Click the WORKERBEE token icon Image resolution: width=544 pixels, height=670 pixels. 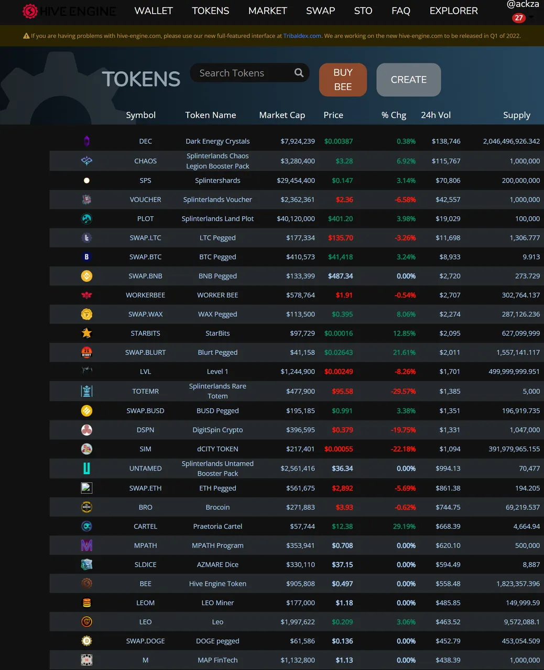(x=86, y=295)
